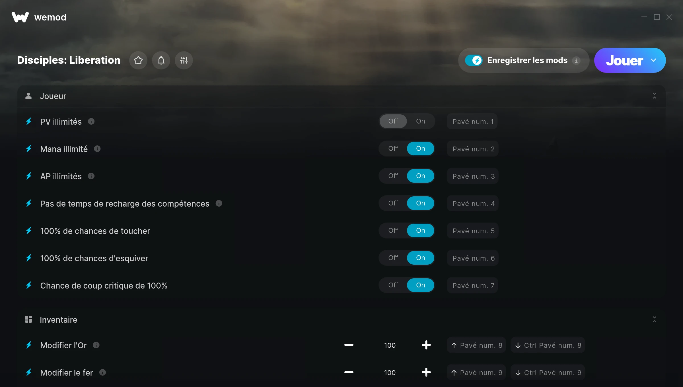
Task: Open the mod settings sliders icon
Action: pyautogui.click(x=184, y=60)
